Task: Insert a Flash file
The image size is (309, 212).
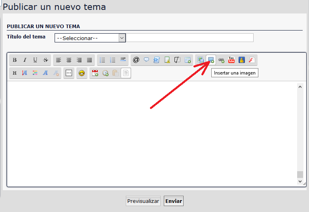Action: tap(252, 60)
